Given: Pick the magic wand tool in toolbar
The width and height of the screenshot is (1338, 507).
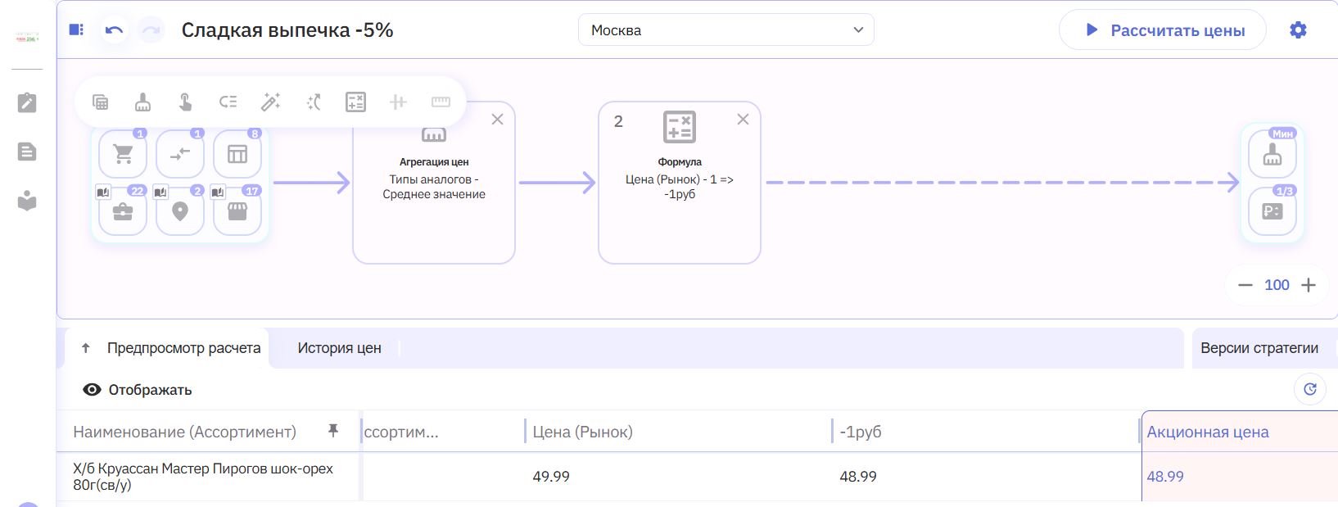Looking at the screenshot, I should point(270,102).
